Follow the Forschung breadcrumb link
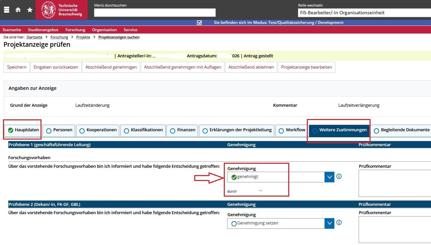 (x=59, y=37)
